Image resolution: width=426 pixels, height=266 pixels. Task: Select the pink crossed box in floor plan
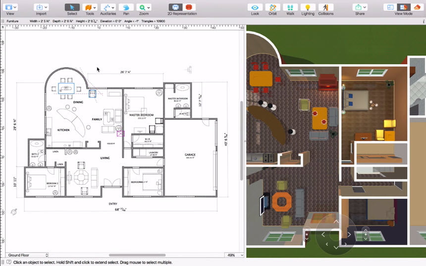[121, 133]
